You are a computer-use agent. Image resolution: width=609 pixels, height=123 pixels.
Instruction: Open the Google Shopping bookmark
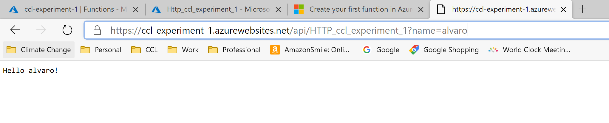(x=444, y=50)
